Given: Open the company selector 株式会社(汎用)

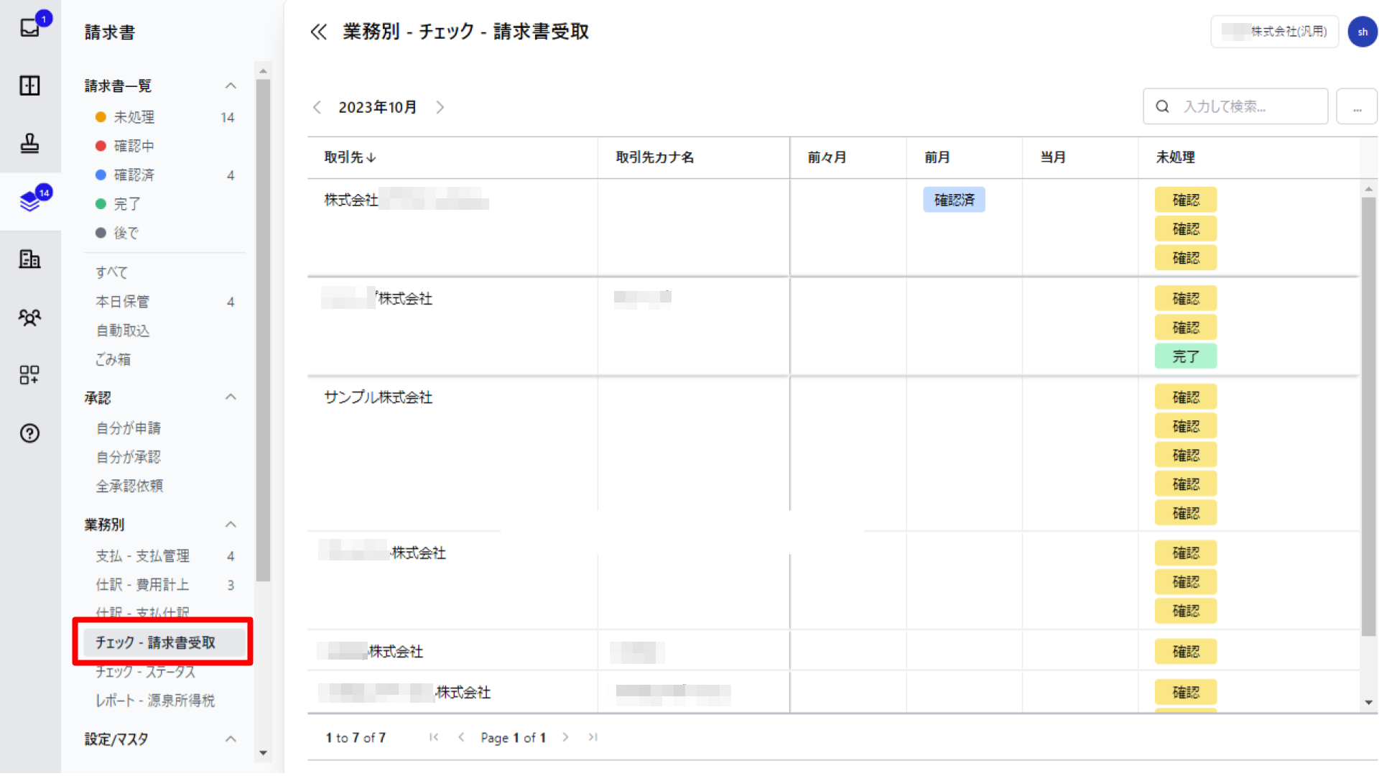Looking at the screenshot, I should [1274, 32].
